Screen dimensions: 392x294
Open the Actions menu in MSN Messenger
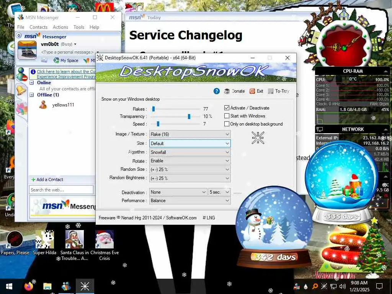60,27
